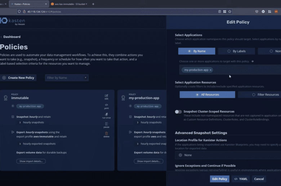Click Advanced Snapshot Settings heading

(201, 133)
